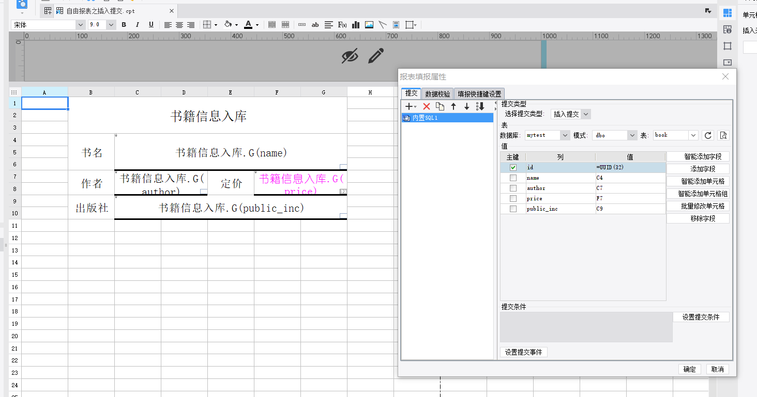This screenshot has height=397, width=757.
Task: Click the red delete submit item icon
Action: coord(427,106)
